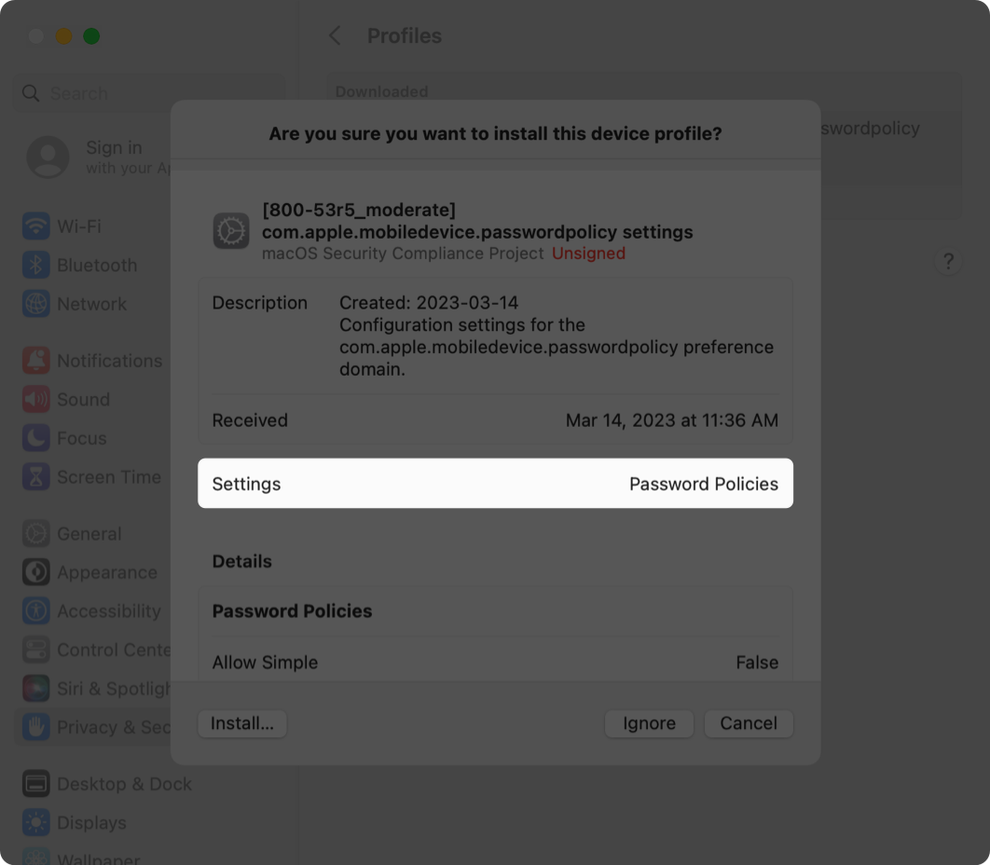This screenshot has height=865, width=990.
Task: Select the Desktop & Dock label
Action: coord(124,784)
